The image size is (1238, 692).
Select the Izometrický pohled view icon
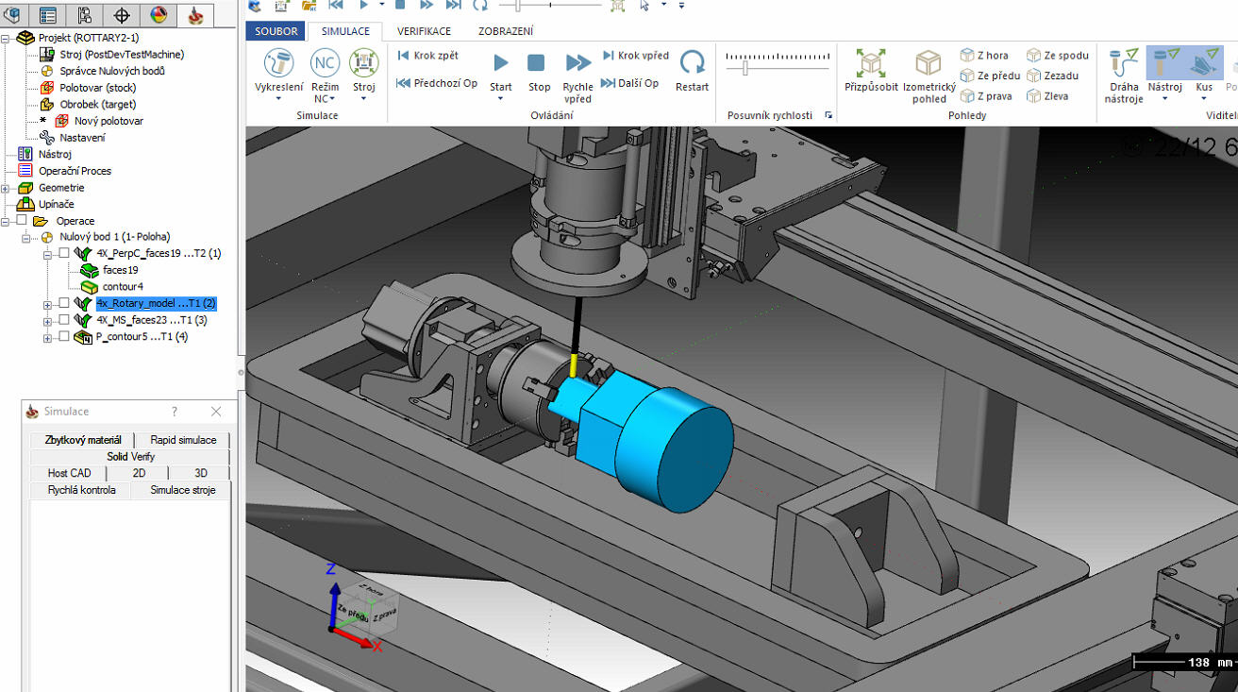coord(928,64)
